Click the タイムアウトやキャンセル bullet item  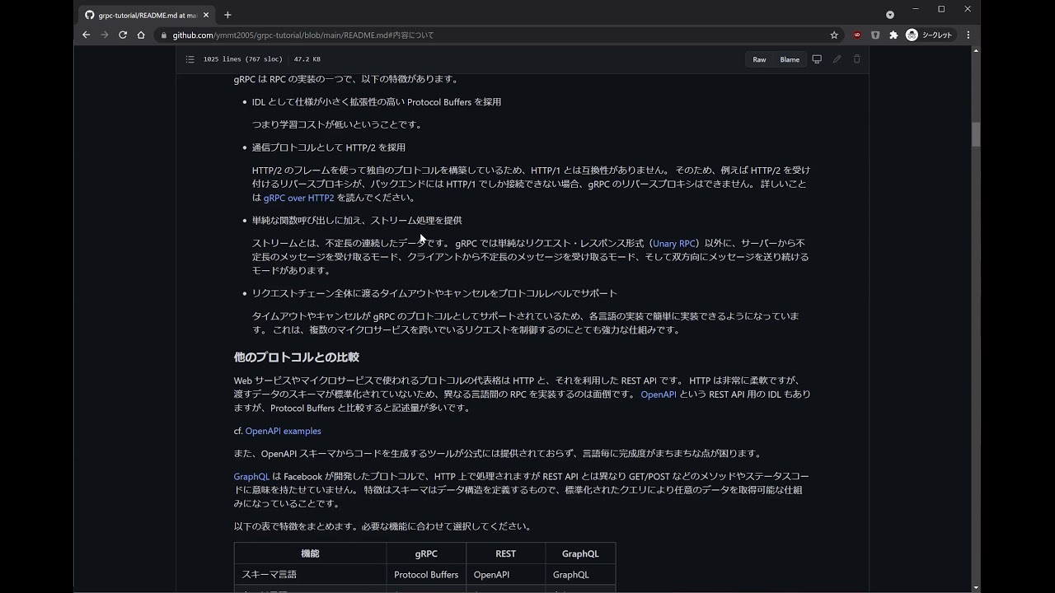tap(434, 293)
